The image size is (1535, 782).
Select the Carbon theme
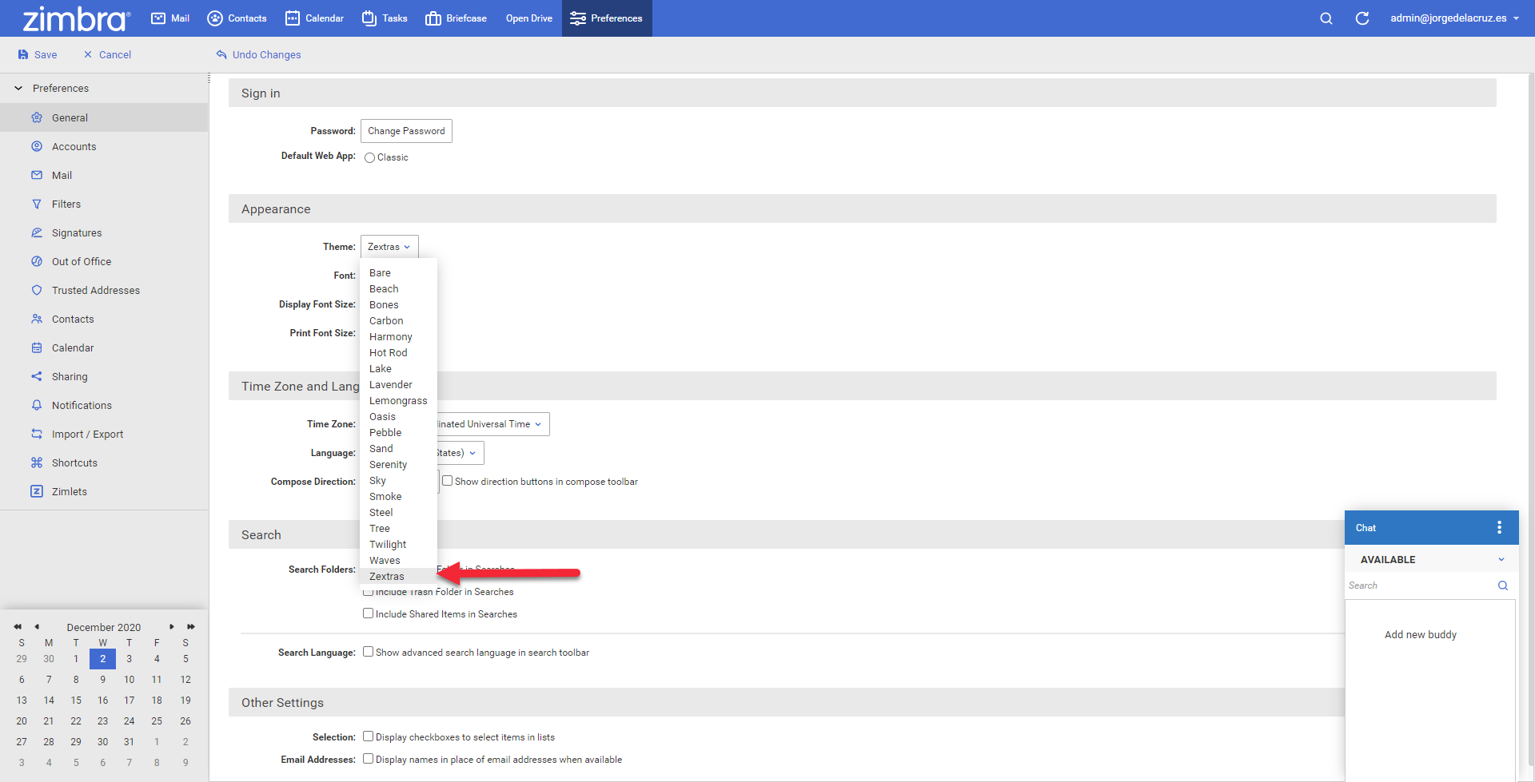[386, 321]
